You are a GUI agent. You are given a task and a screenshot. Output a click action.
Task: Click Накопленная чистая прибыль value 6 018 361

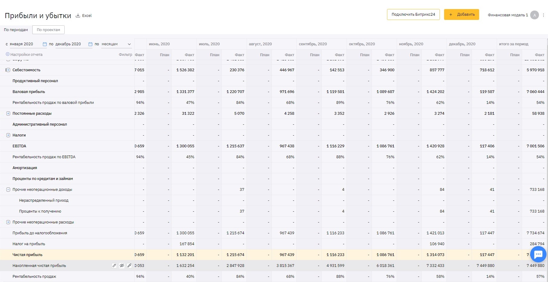[x=385, y=266]
